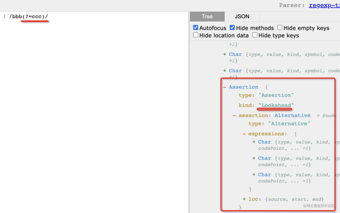Collapse the expressions array
The height and width of the screenshot is (213, 340).
pyautogui.click(x=244, y=134)
